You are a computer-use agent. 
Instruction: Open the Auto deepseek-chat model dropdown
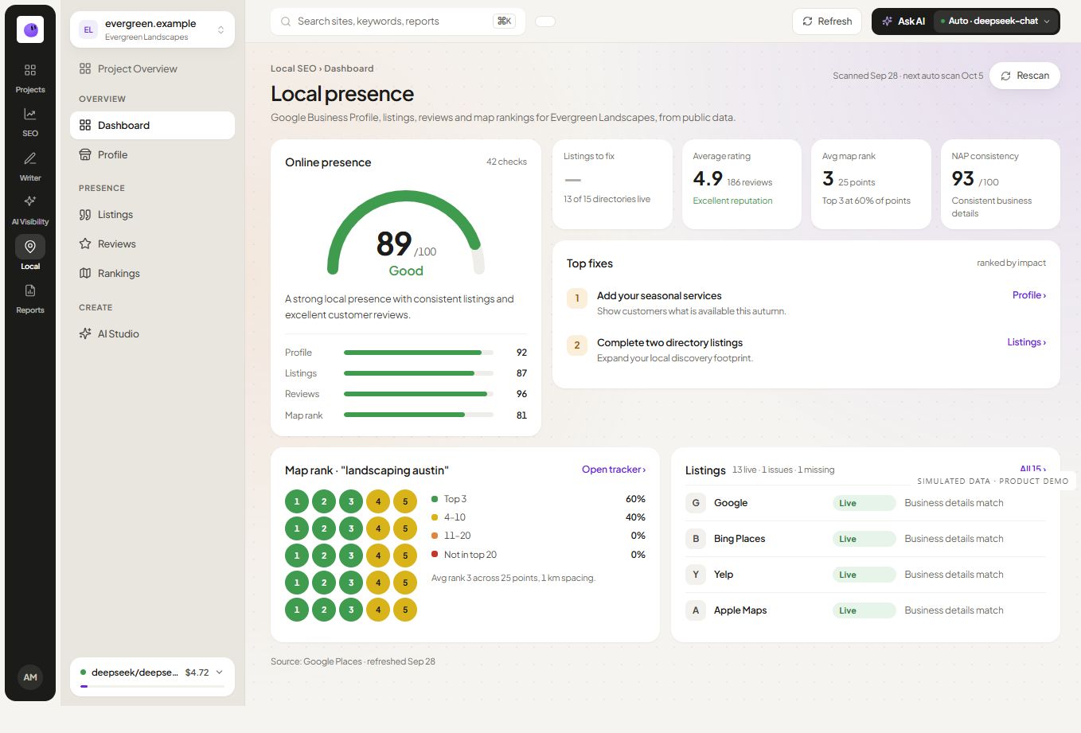click(x=996, y=21)
